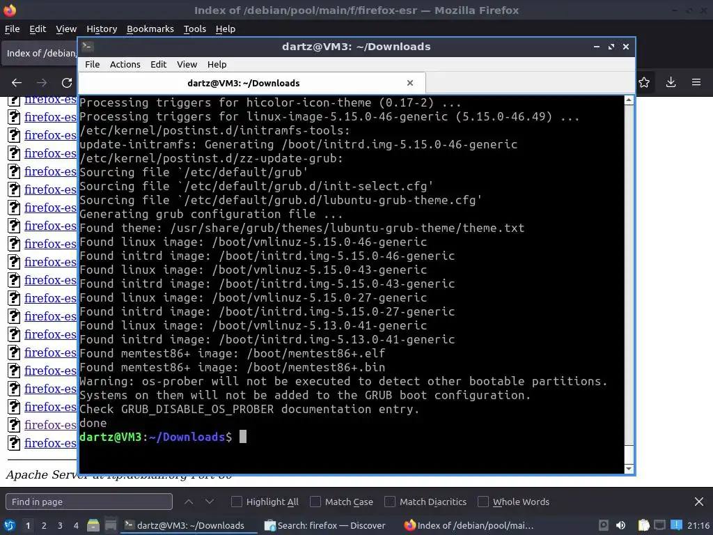The width and height of the screenshot is (713, 535).
Task: Go back in Firefox history
Action: [17, 82]
